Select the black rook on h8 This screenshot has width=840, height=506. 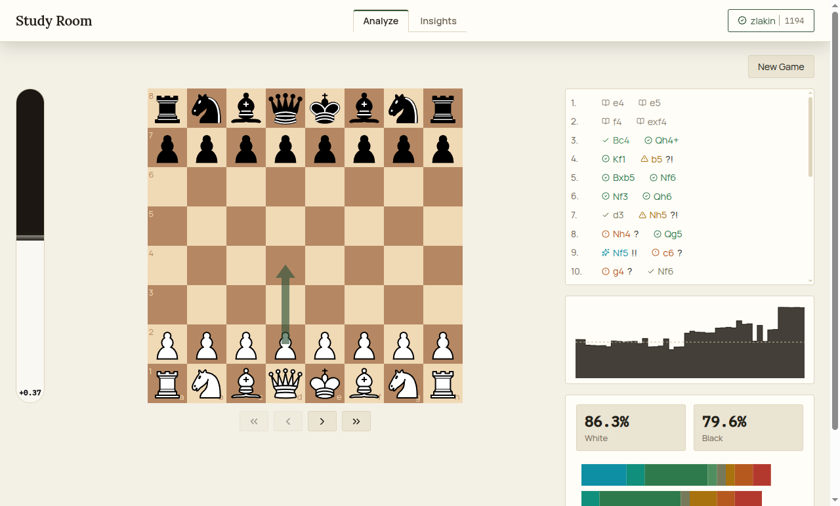click(x=443, y=108)
